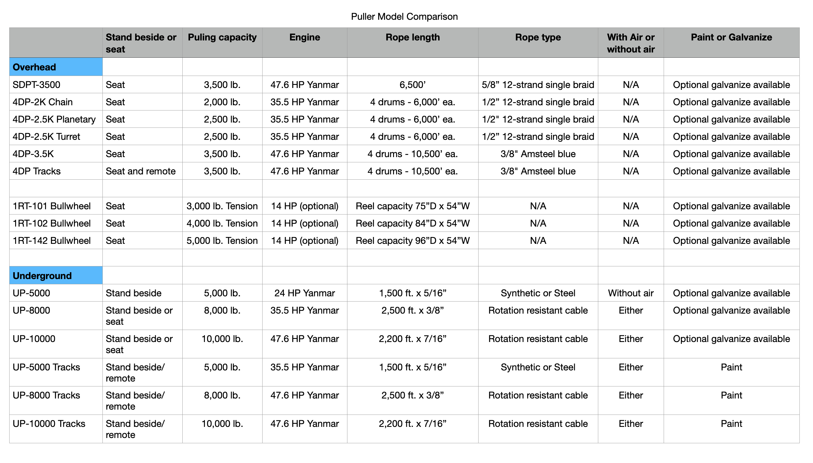Click the UP-8000 Tracks Paint cell
Viewport: 813px width, 463px height.
click(x=731, y=395)
